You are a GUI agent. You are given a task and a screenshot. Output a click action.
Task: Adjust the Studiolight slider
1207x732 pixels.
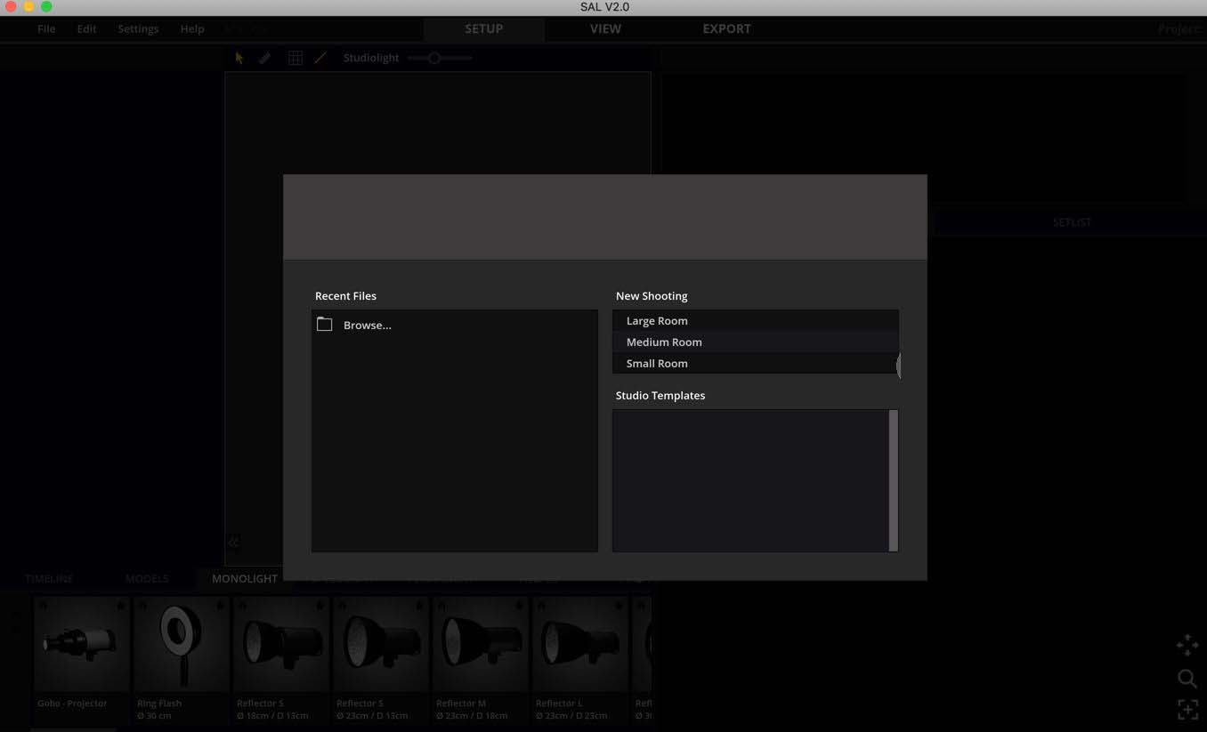[x=434, y=58]
